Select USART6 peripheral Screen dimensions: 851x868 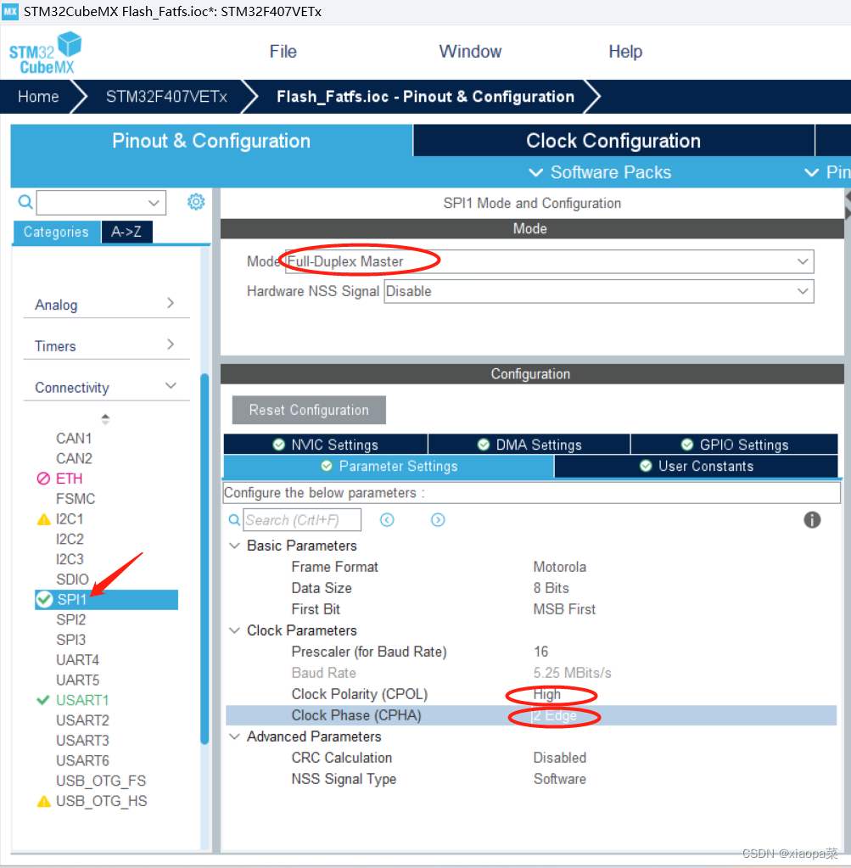pyautogui.click(x=82, y=760)
